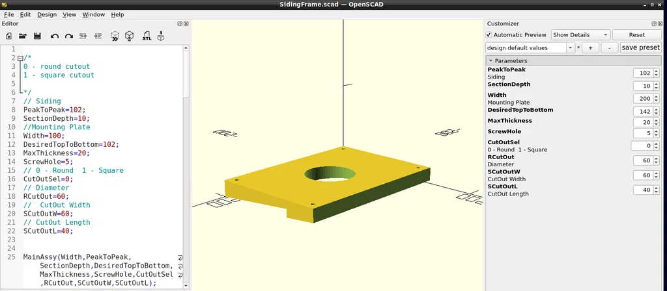Open the Show Details dropdown

pos(580,35)
